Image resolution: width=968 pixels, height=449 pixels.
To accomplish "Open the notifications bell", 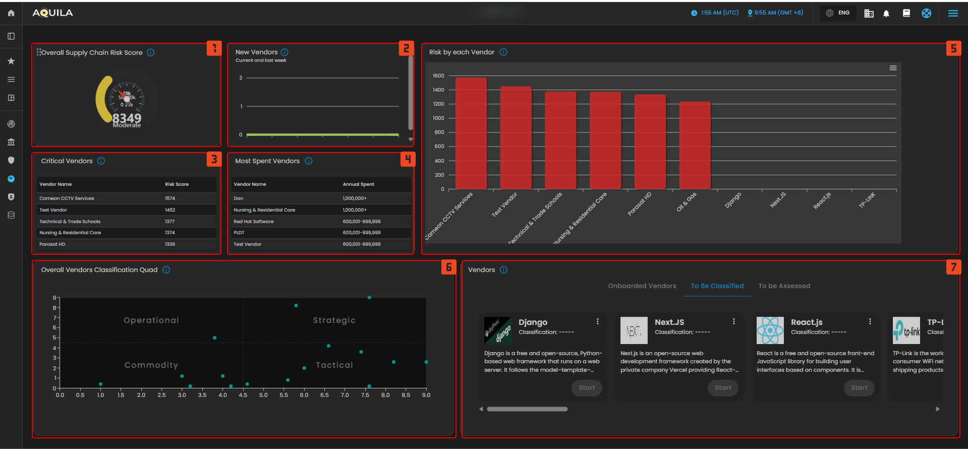I will tap(886, 14).
